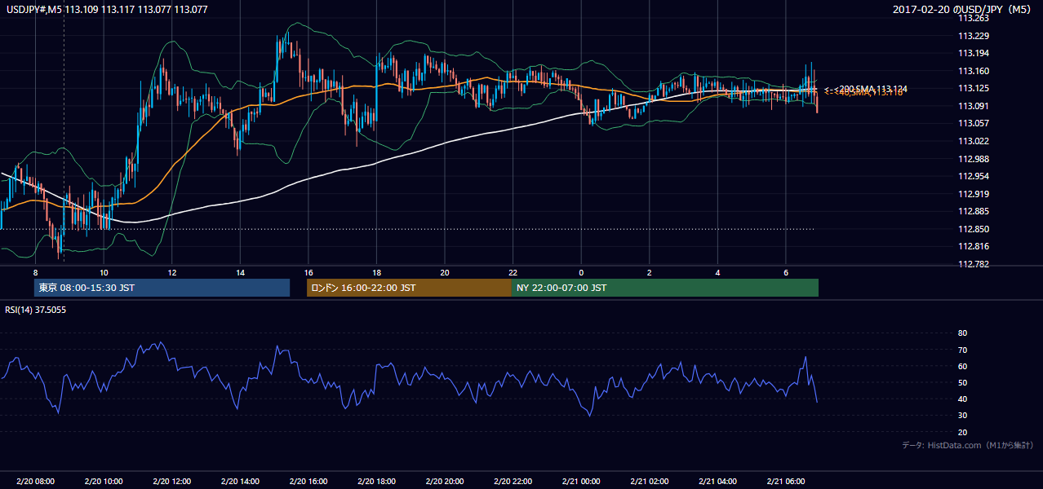
Task: Click the hour 10 label under price chart
Action: pyautogui.click(x=104, y=272)
